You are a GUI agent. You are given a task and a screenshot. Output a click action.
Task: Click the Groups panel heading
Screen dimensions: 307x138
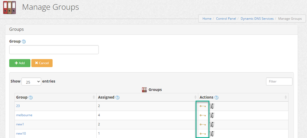17,29
